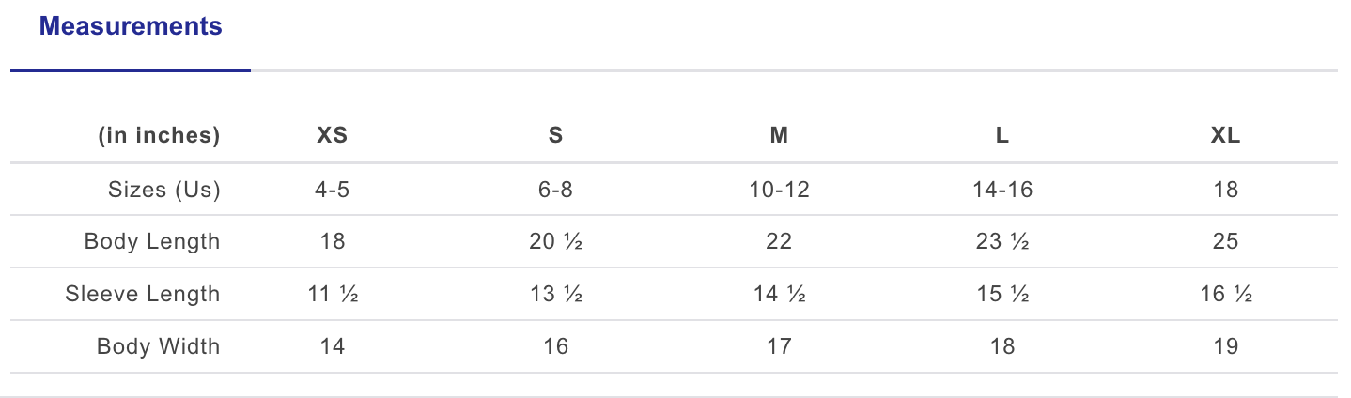The height and width of the screenshot is (398, 1351).
Task: Select the 11 ½ sleeve length value
Action: click(x=333, y=294)
